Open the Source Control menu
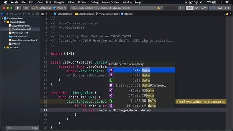Image resolution: width=233 pixels, height=131 pixels. point(110,3)
